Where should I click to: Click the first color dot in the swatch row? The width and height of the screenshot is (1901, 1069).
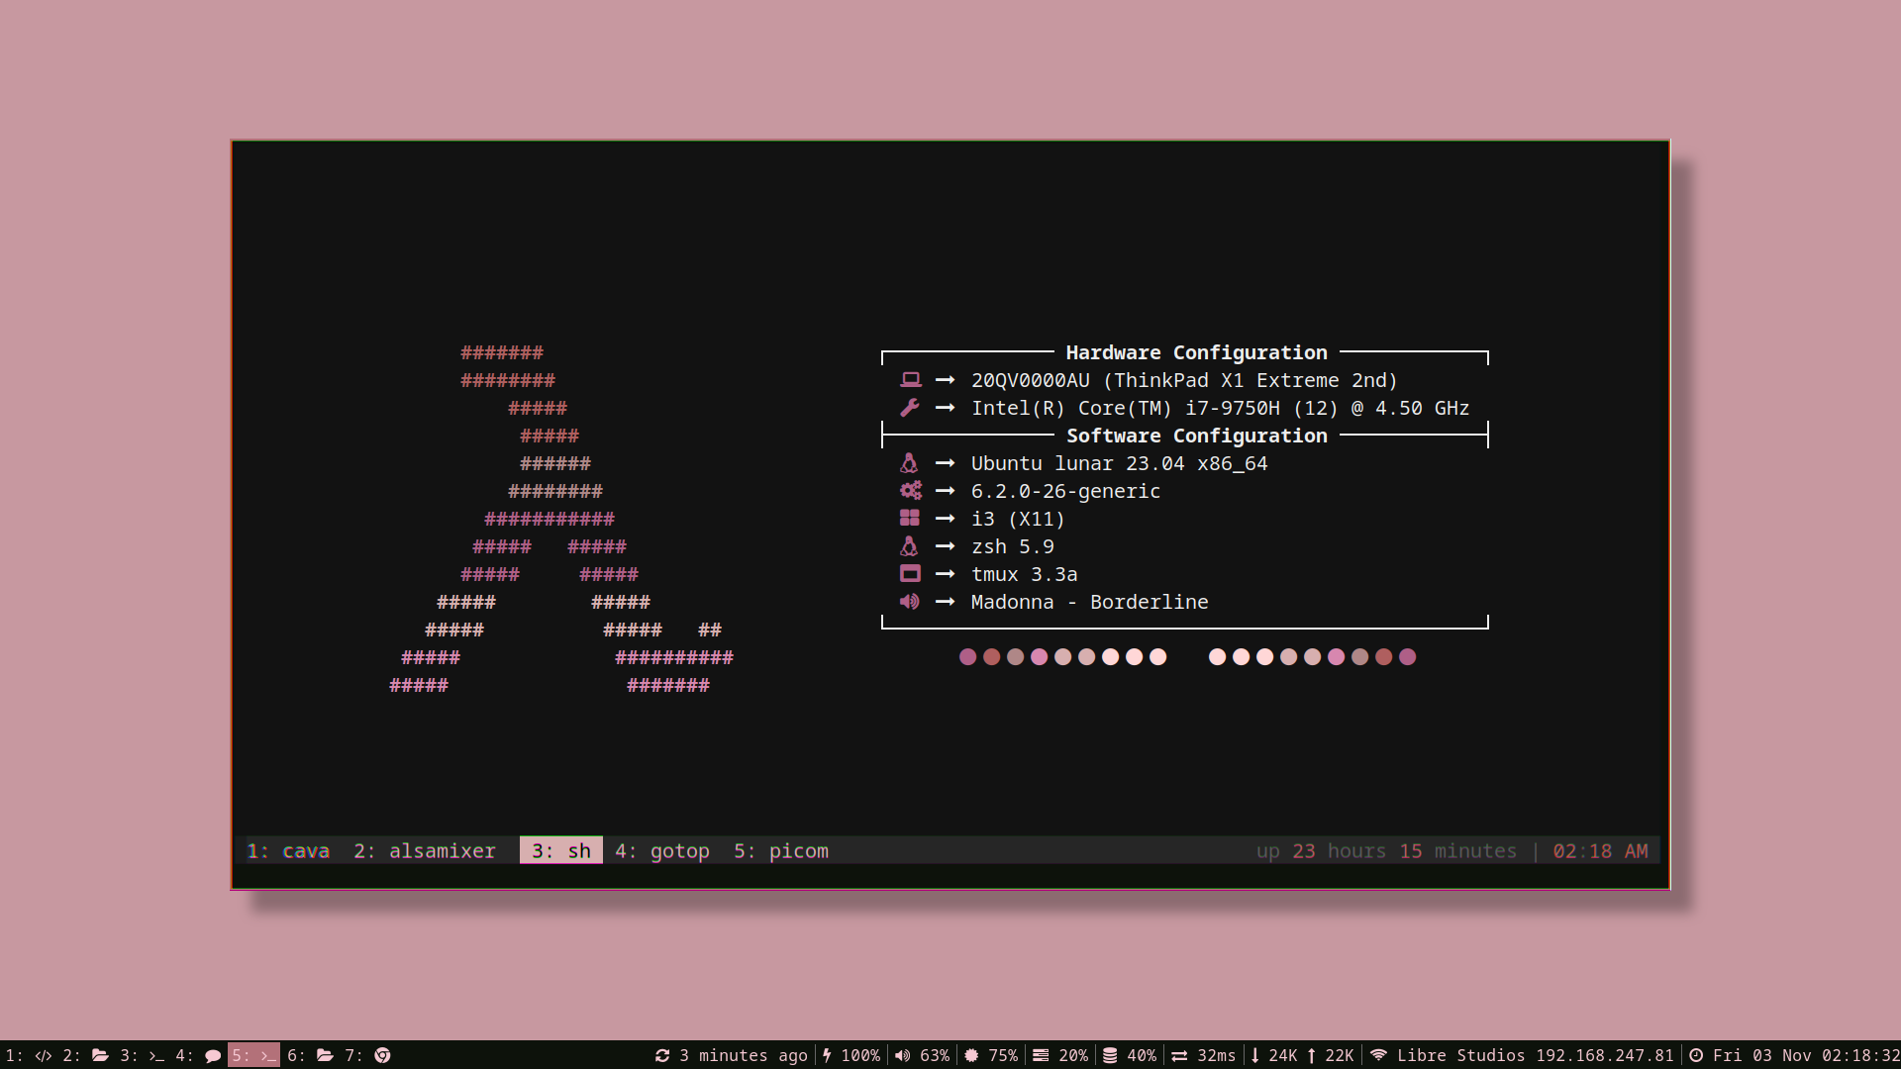click(x=967, y=656)
